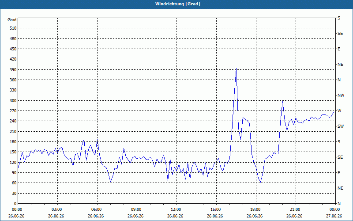Select the 360 y-axis value
The height and width of the screenshot is (221, 353).
point(13,80)
